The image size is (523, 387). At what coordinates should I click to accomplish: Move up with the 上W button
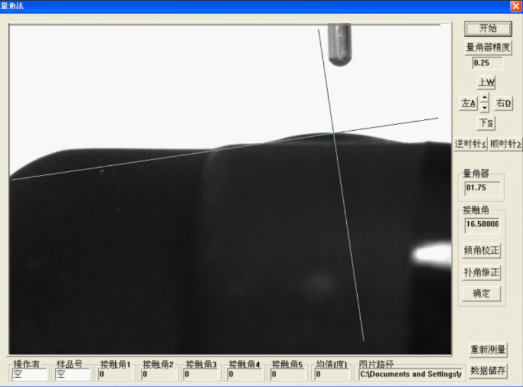pos(486,83)
